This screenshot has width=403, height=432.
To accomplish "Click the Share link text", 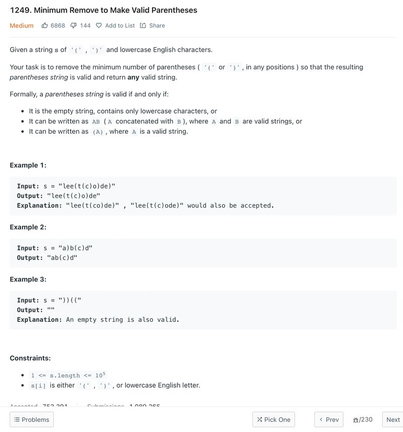I will tap(157, 26).
